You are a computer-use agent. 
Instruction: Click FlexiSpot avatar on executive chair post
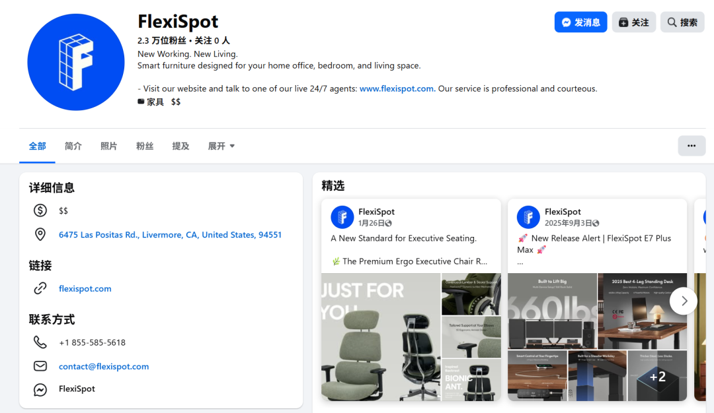point(342,217)
